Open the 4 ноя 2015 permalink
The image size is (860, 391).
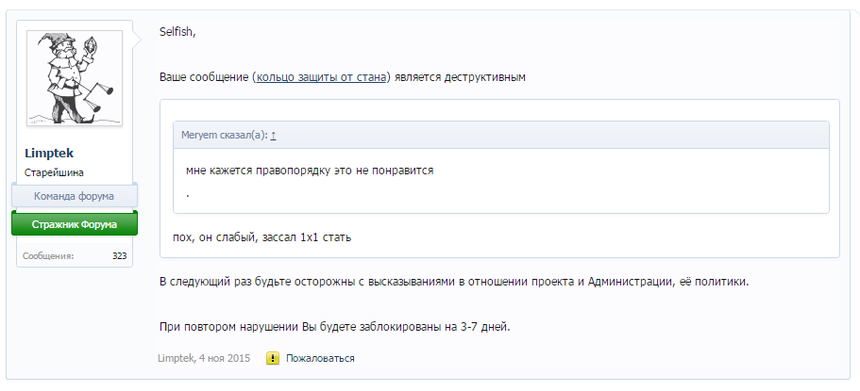225,358
